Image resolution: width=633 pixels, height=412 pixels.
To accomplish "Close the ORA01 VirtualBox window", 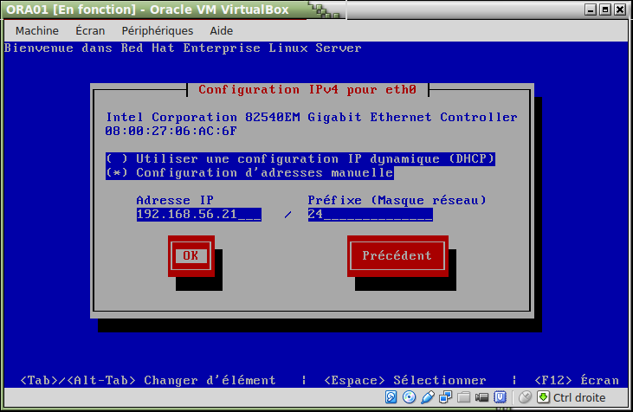I will pyautogui.click(x=620, y=10).
